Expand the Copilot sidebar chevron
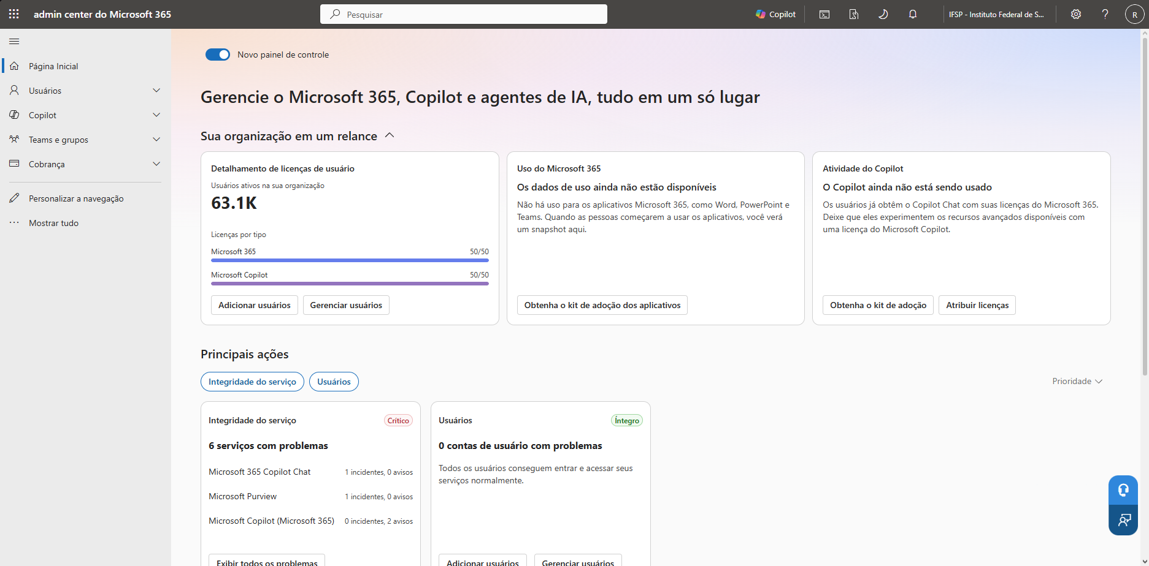Screen dimensions: 1149x566 tap(156, 115)
